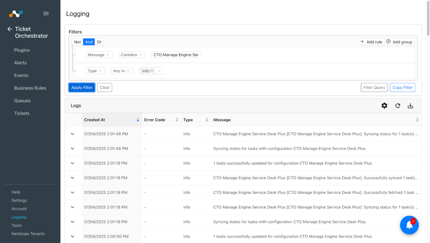This screenshot has height=243, width=430.
Task: Open Help in the sidebar
Action: [16, 192]
